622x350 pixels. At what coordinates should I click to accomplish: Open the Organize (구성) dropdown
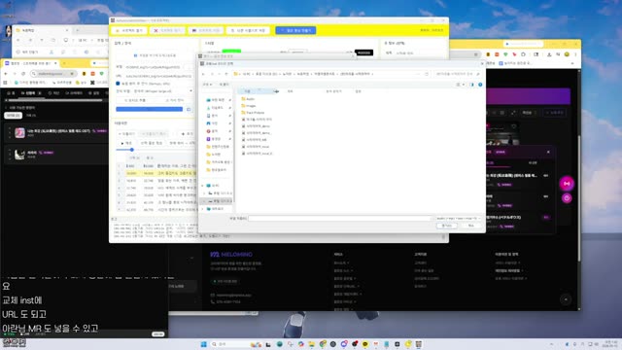pyautogui.click(x=207, y=85)
